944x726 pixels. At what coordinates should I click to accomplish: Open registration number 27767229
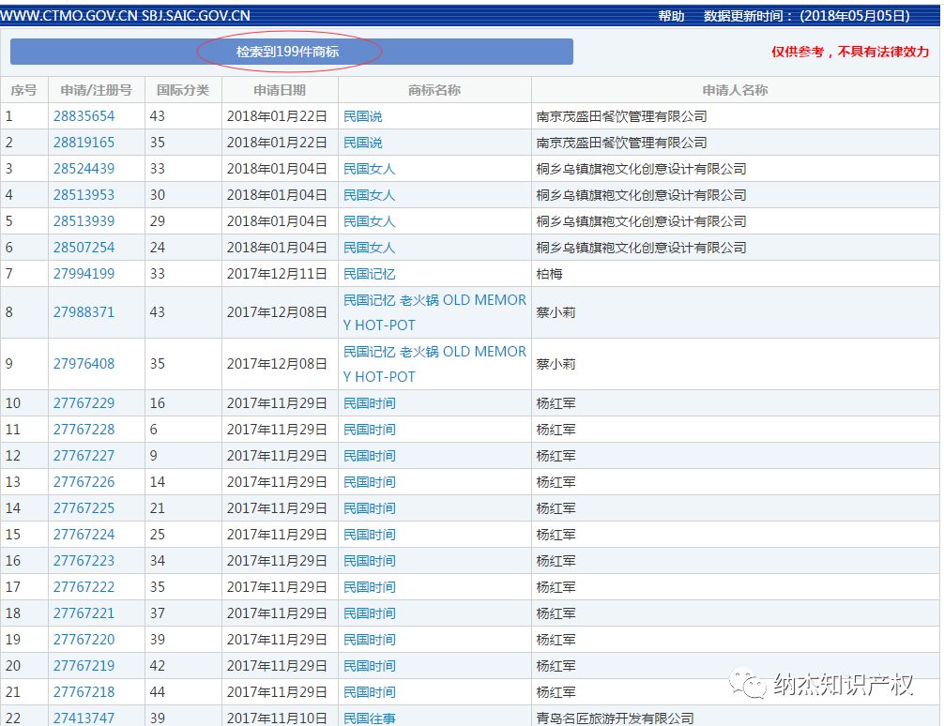coord(84,403)
